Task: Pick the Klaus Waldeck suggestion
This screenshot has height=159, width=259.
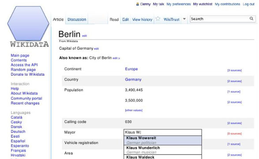Action: click(x=163, y=157)
